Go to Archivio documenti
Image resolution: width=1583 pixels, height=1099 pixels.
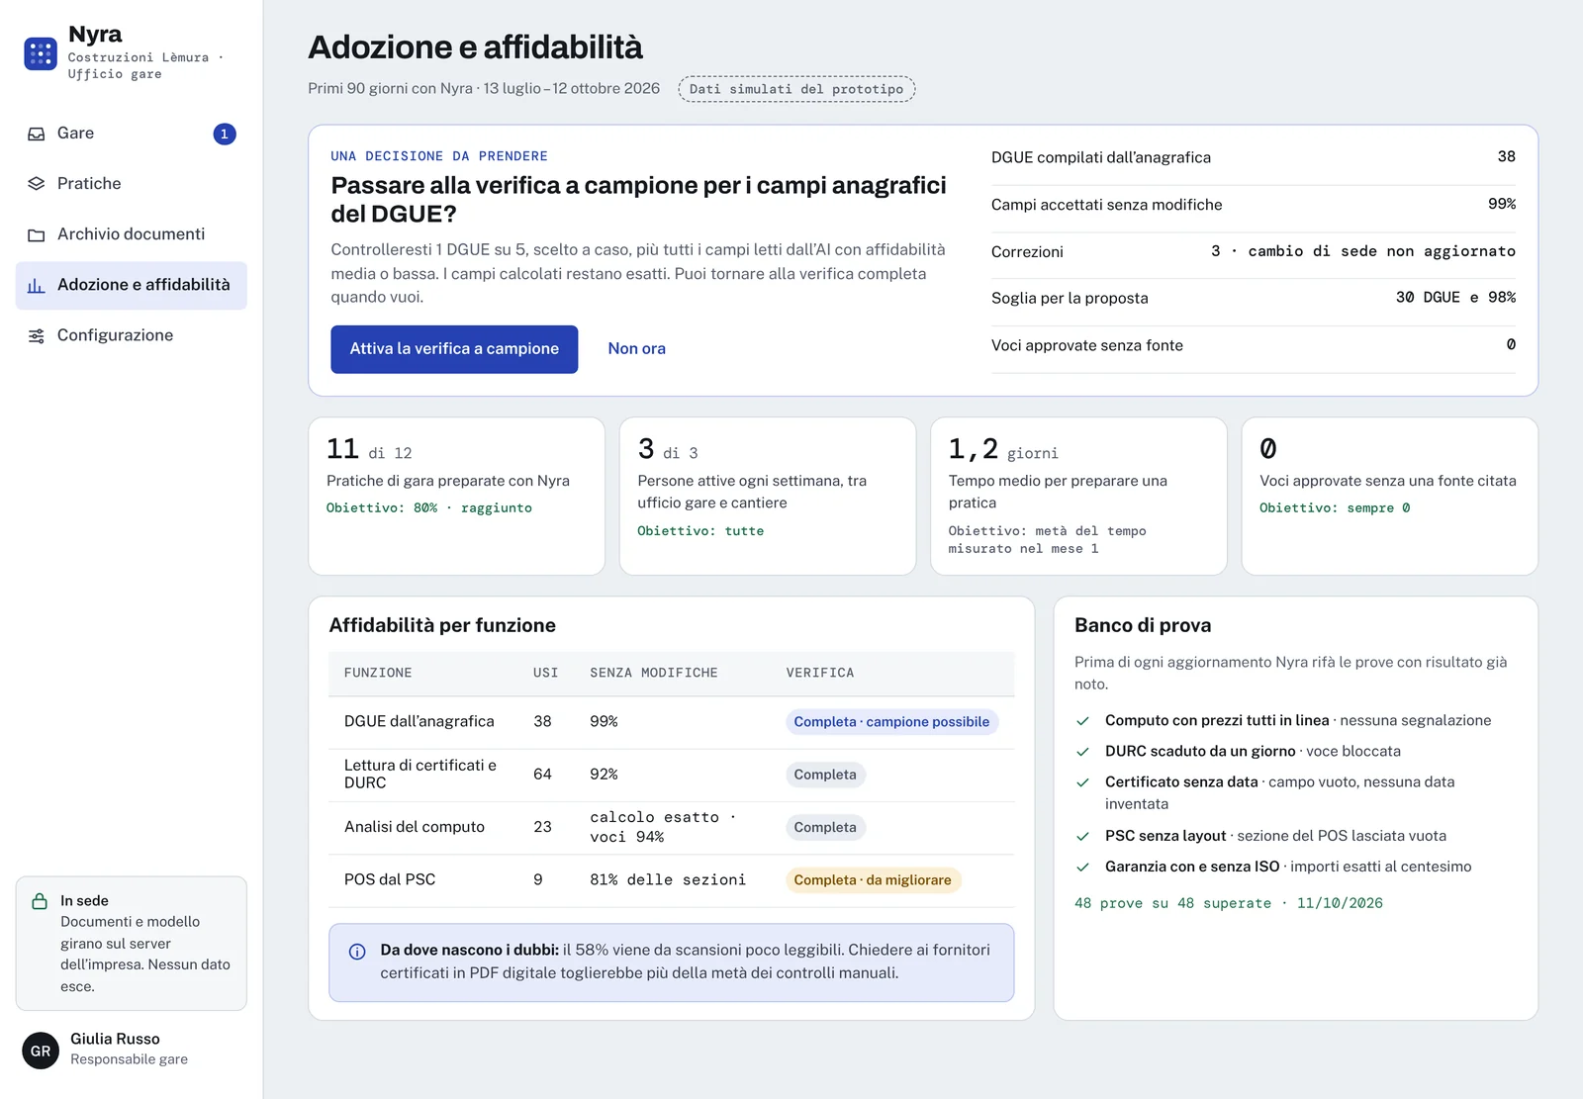click(132, 234)
